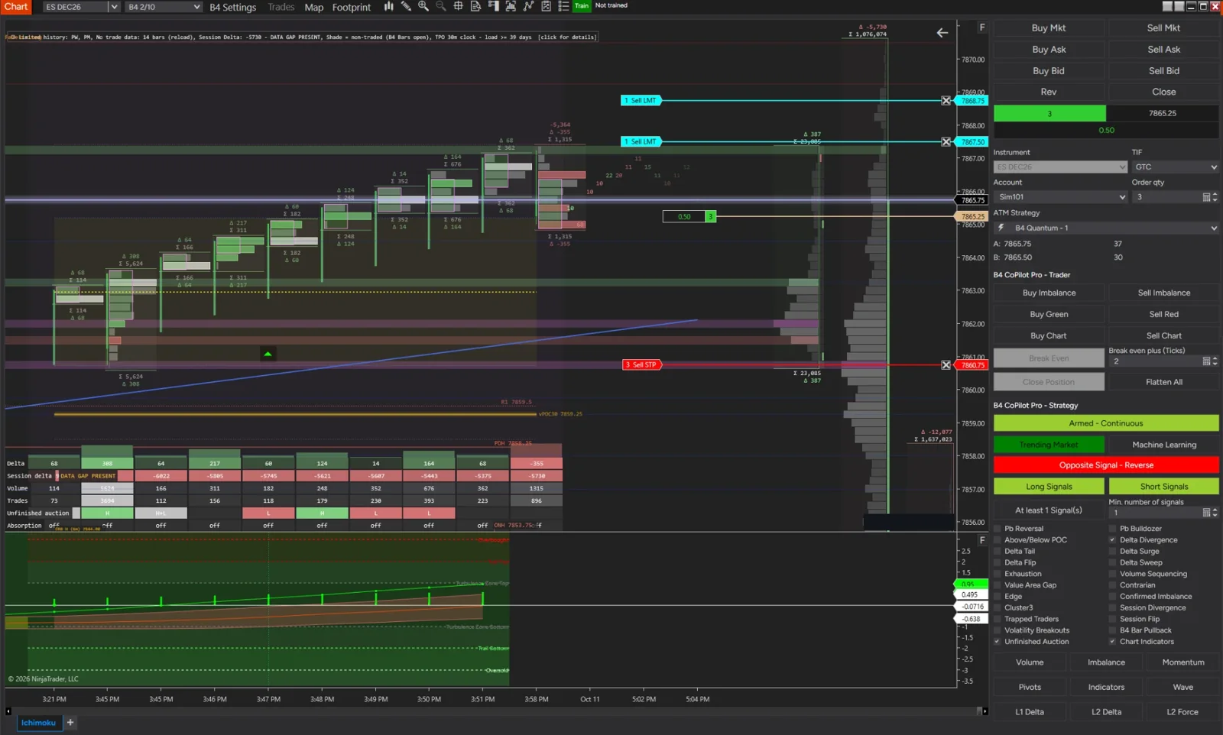Cancel the 7867.50 Sell LMT order X
Viewport: 1223px width, 735px height.
(946, 142)
